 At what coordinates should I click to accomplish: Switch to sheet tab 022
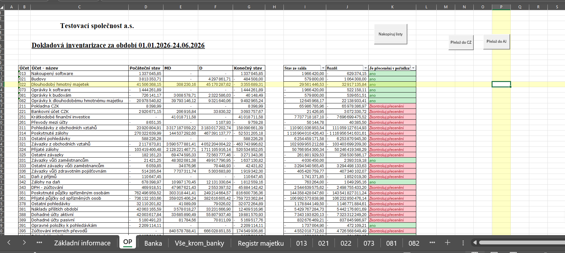pos(346,243)
